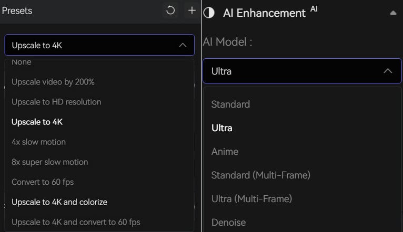Select the None preset option

click(22, 62)
